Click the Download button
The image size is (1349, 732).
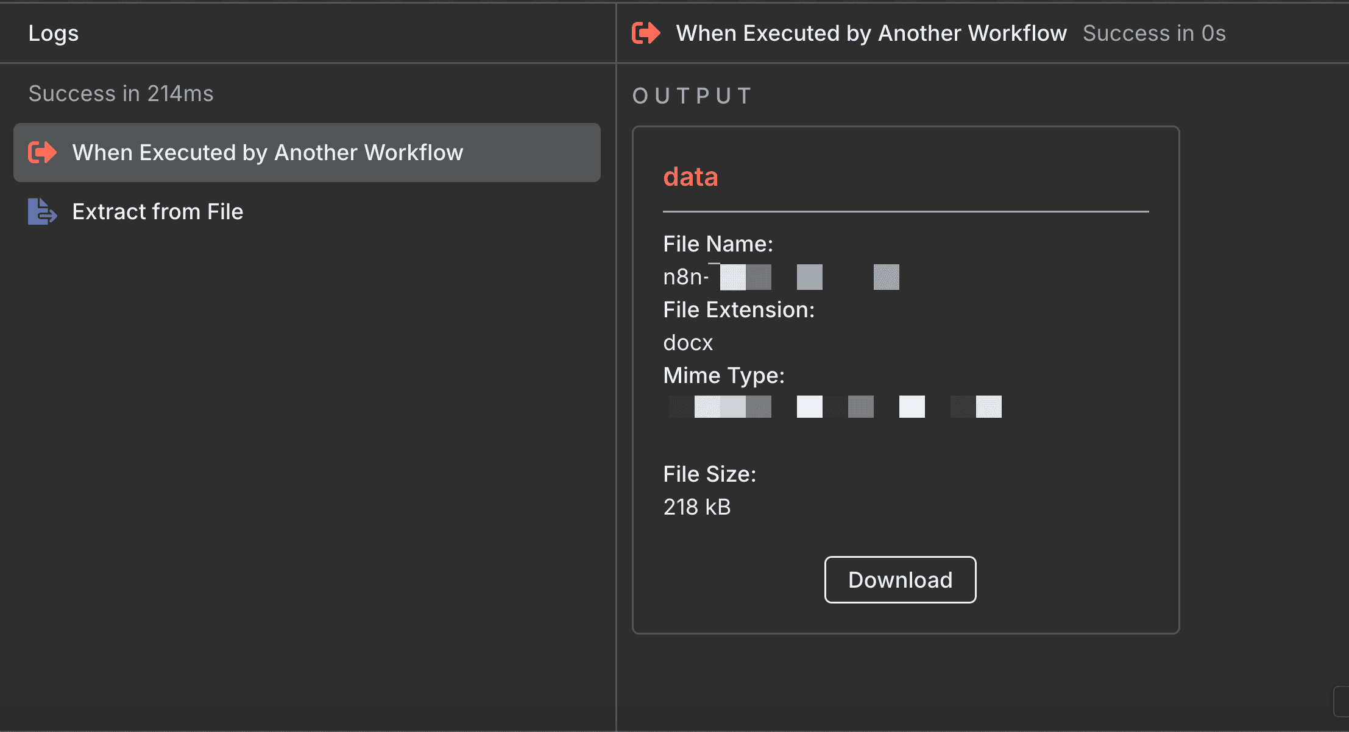click(x=900, y=579)
